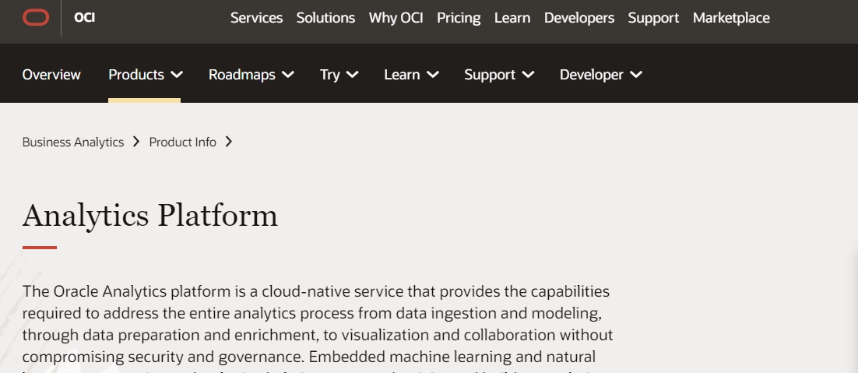This screenshot has height=373, width=858.
Task: Open the OCI home link
Action: point(84,17)
